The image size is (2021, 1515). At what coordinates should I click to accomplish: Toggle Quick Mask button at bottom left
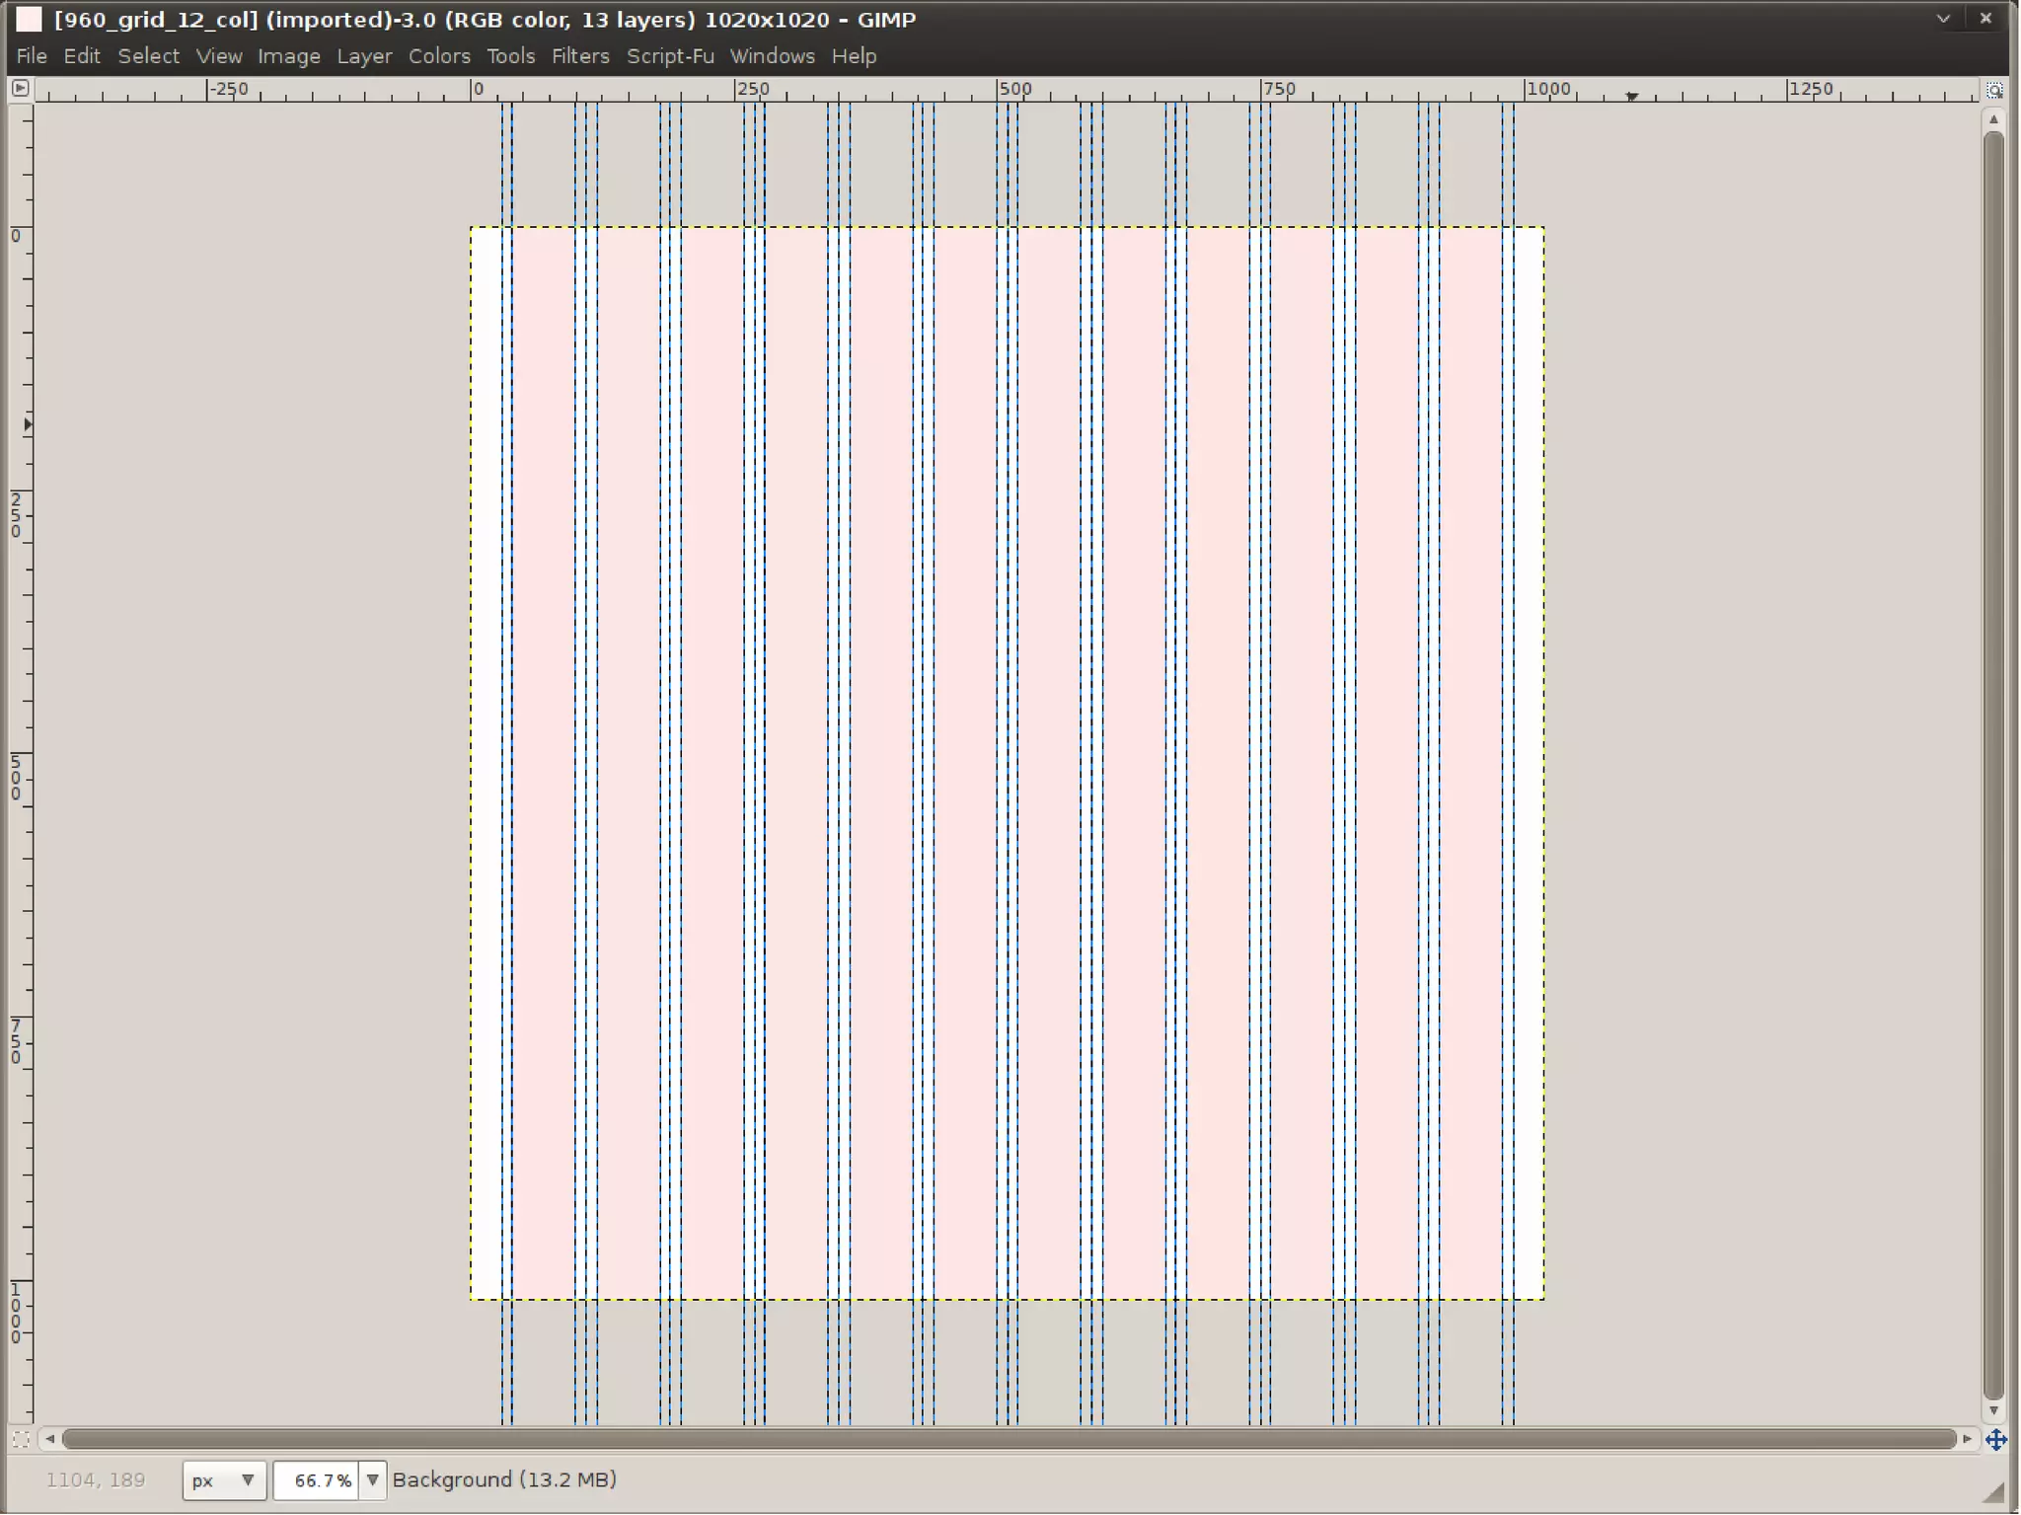tap(20, 1439)
